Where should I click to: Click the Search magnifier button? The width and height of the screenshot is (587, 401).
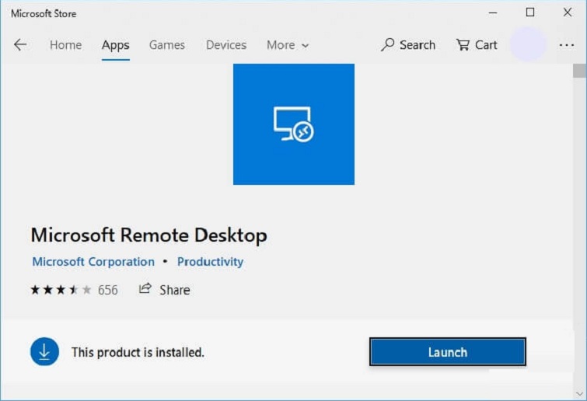[408, 45]
